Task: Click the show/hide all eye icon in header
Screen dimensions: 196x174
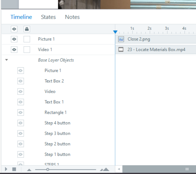Action: click(14, 29)
